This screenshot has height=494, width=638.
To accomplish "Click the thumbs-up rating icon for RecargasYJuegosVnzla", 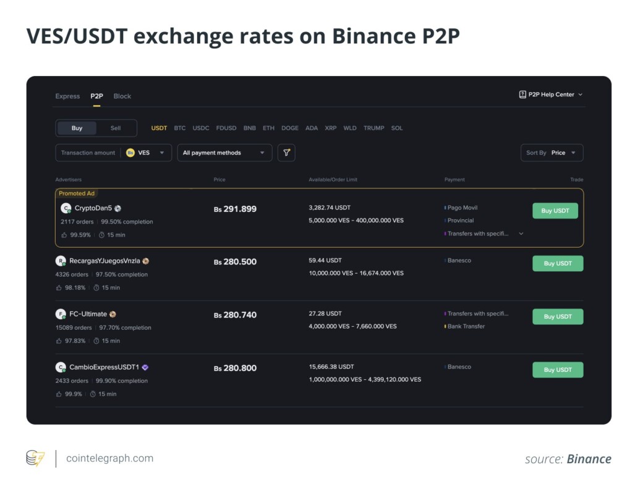I will [x=58, y=287].
